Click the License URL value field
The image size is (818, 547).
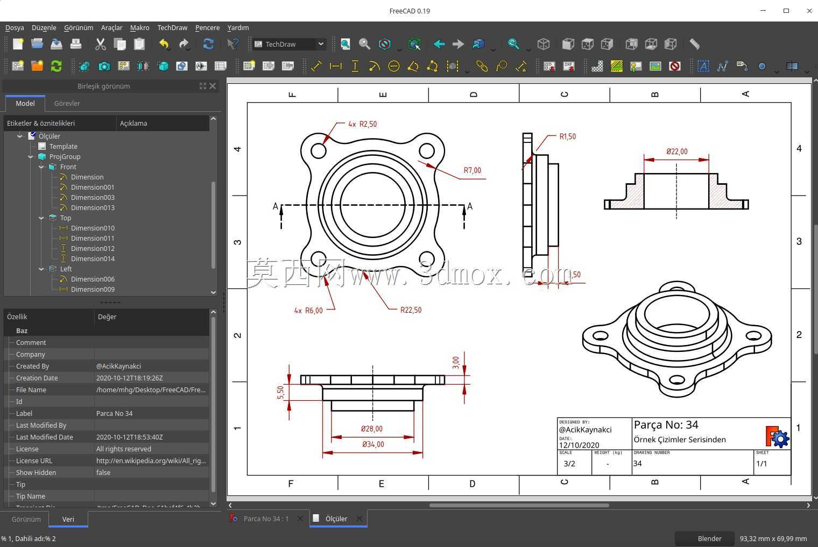[152, 460]
